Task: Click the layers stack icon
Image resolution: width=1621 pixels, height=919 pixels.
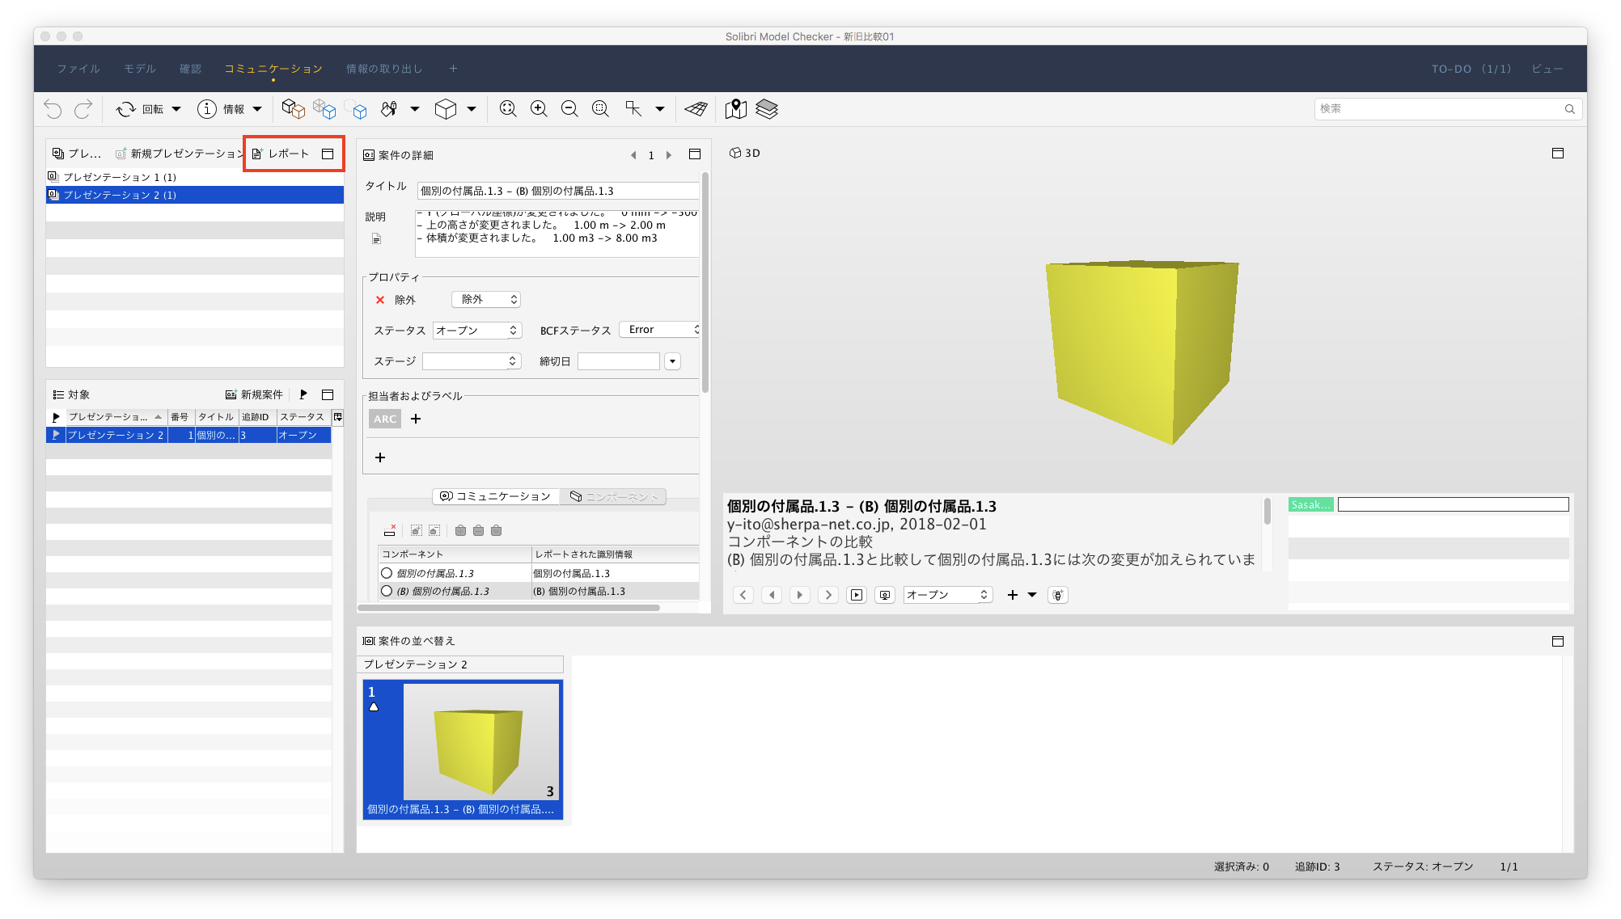Action: click(766, 109)
